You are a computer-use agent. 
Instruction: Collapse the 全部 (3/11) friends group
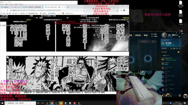pyautogui.click(x=171, y=55)
